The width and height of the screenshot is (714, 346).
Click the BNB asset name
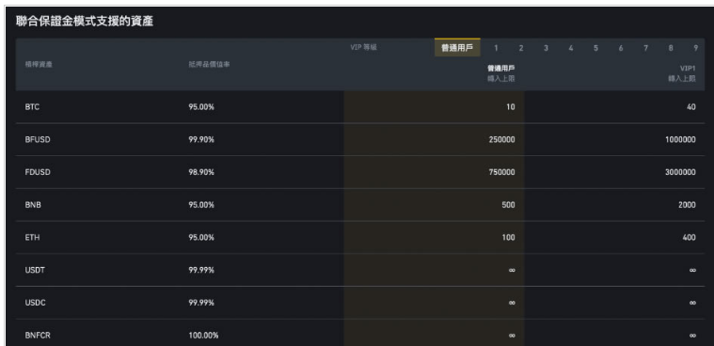(33, 205)
